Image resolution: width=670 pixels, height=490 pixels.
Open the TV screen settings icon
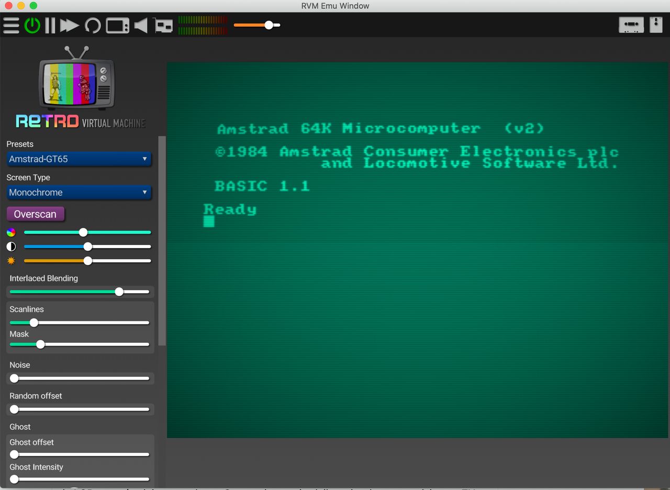tap(117, 25)
